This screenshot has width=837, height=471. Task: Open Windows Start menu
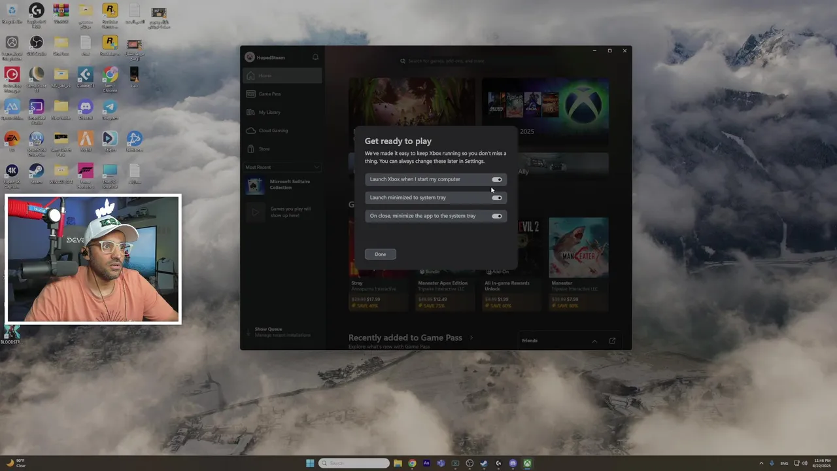[310, 463]
